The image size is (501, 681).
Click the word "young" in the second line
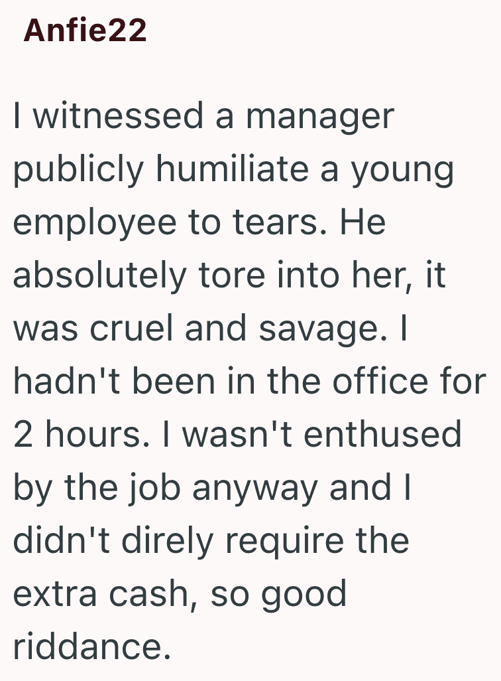(402, 173)
